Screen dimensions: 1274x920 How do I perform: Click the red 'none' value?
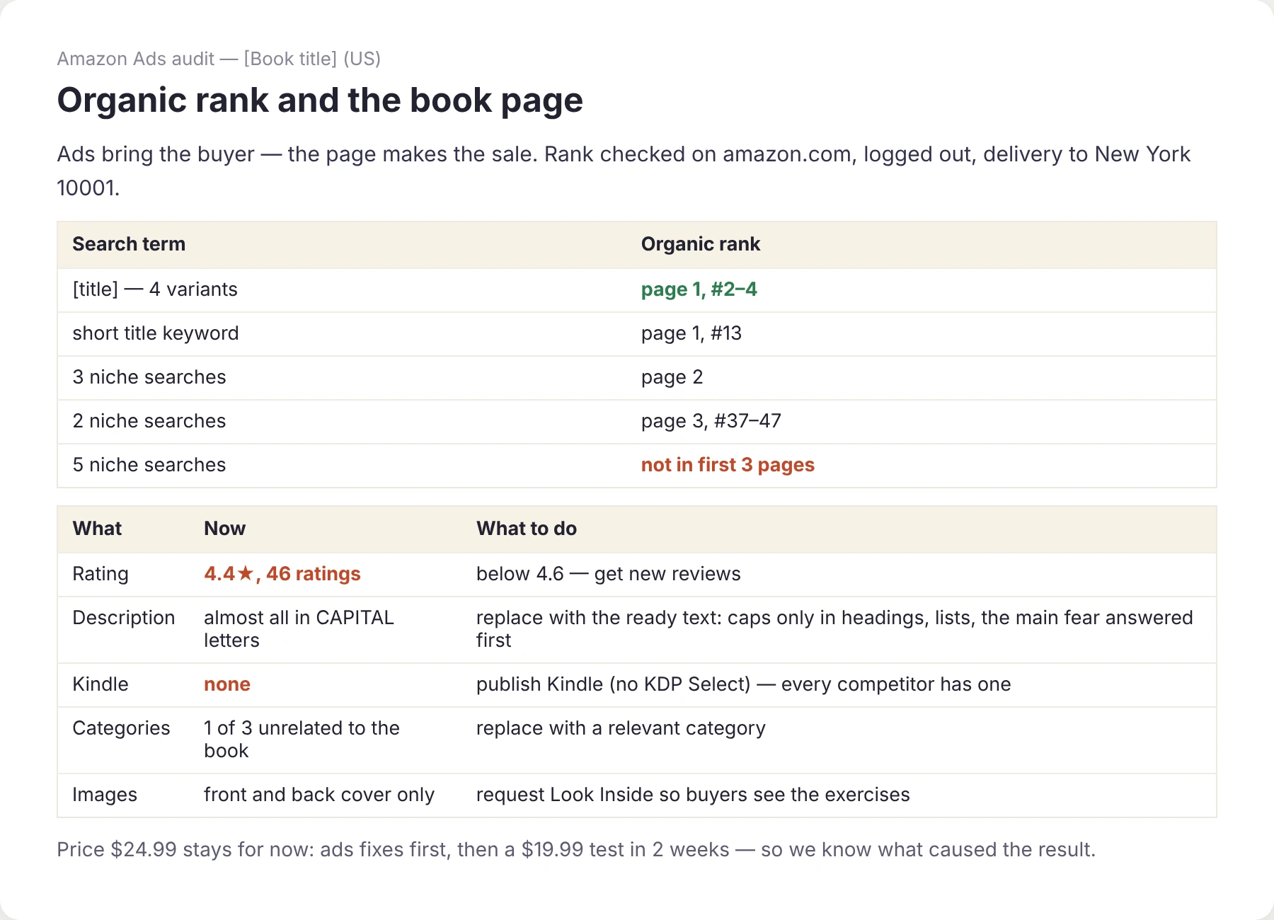coord(227,684)
